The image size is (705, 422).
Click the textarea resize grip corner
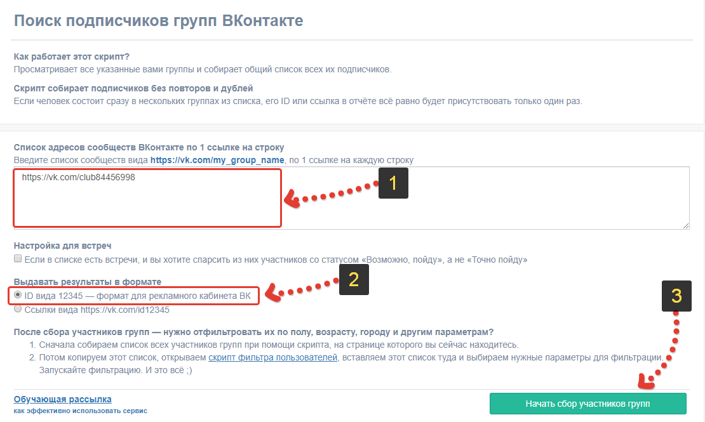pos(686,225)
